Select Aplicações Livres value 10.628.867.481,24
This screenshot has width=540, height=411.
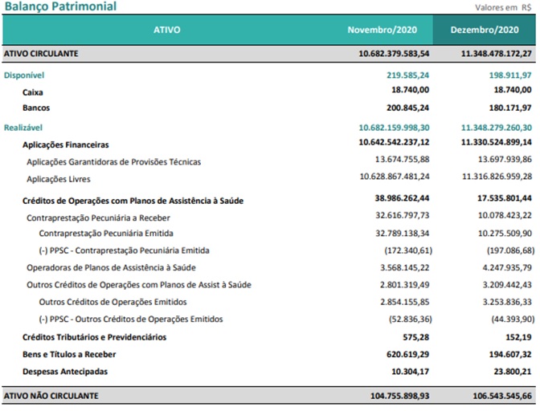(x=395, y=177)
